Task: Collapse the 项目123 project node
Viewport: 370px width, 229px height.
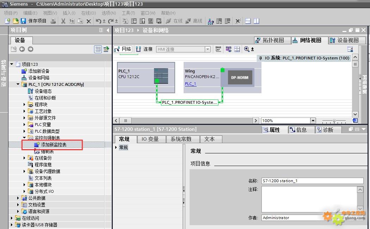Action: pos(12,64)
